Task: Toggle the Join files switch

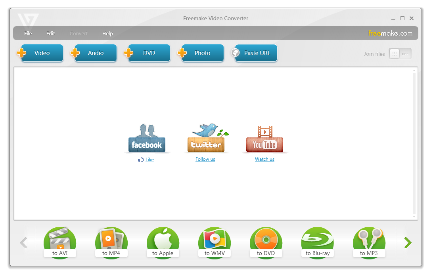Action: tap(400, 54)
